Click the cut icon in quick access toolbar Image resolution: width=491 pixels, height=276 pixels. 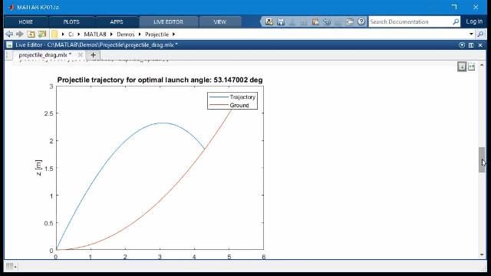pyautogui.click(x=292, y=21)
